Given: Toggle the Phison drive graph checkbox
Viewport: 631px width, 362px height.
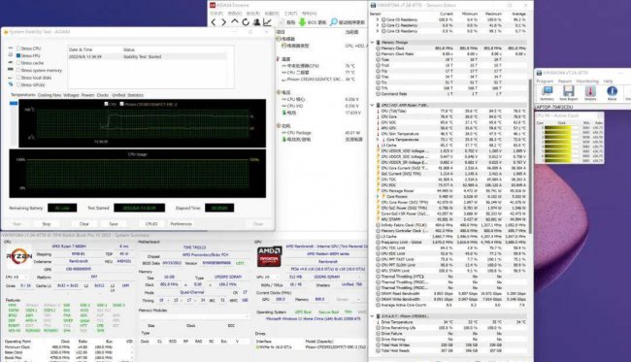Looking at the screenshot, I should pos(121,104).
